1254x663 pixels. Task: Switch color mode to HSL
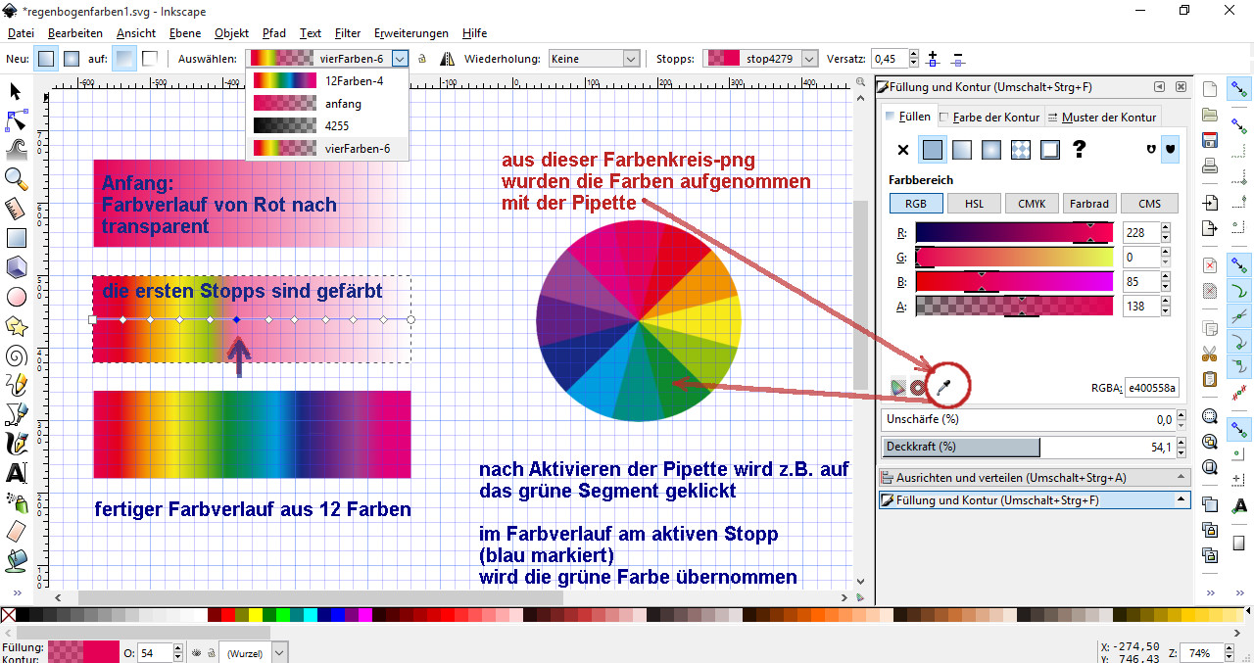coord(974,204)
